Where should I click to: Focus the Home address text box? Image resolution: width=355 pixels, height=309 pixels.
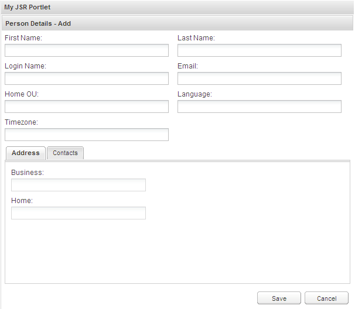(78, 213)
